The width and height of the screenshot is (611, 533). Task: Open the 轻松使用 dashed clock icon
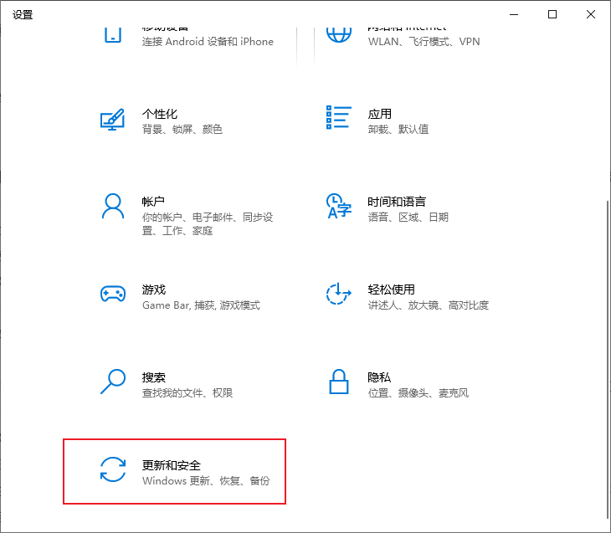click(x=338, y=294)
